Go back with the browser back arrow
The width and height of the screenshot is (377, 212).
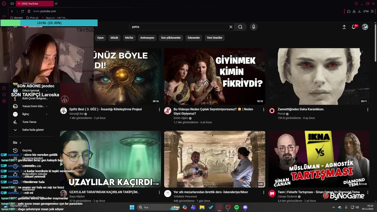(x=12, y=11)
